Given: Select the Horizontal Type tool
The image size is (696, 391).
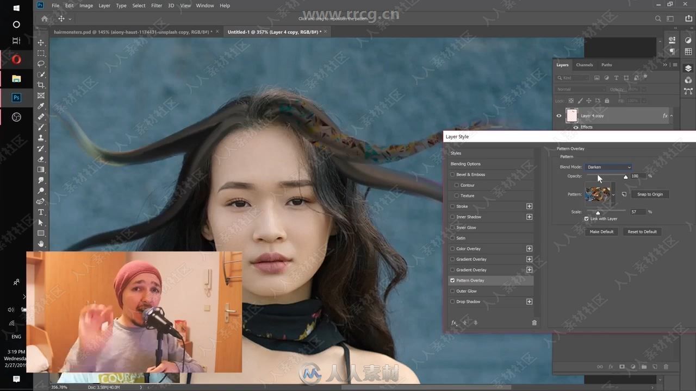Looking at the screenshot, I should pyautogui.click(x=41, y=212).
